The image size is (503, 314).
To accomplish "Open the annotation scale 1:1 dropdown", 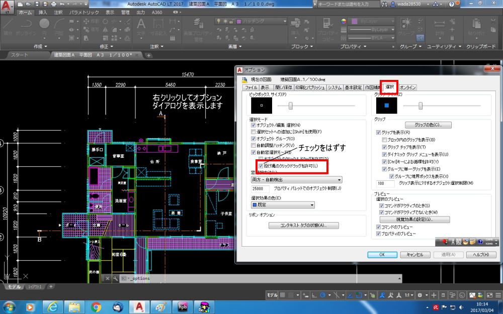I will (x=408, y=295).
